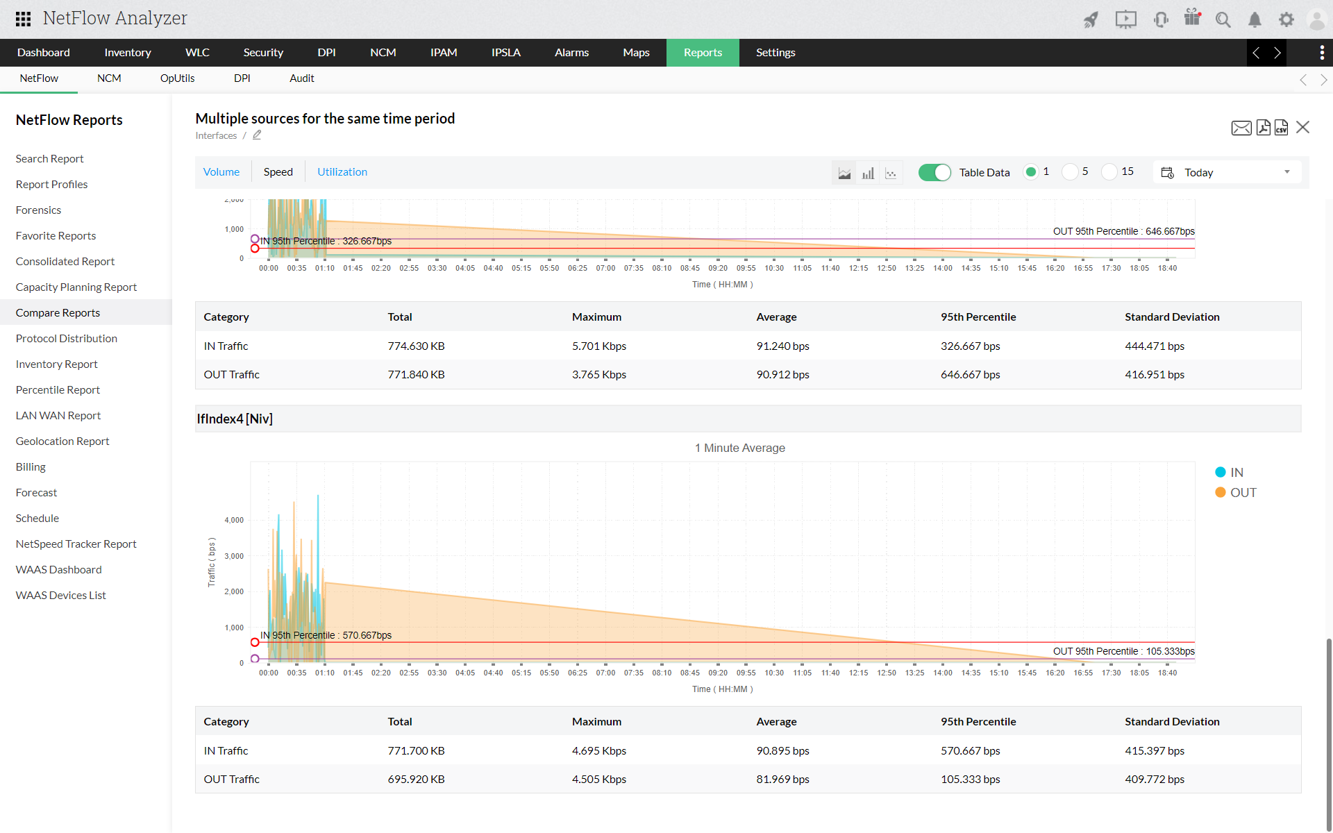This screenshot has width=1333, height=833.
Task: Open the vertical three-dot more menu
Action: coord(1321,53)
